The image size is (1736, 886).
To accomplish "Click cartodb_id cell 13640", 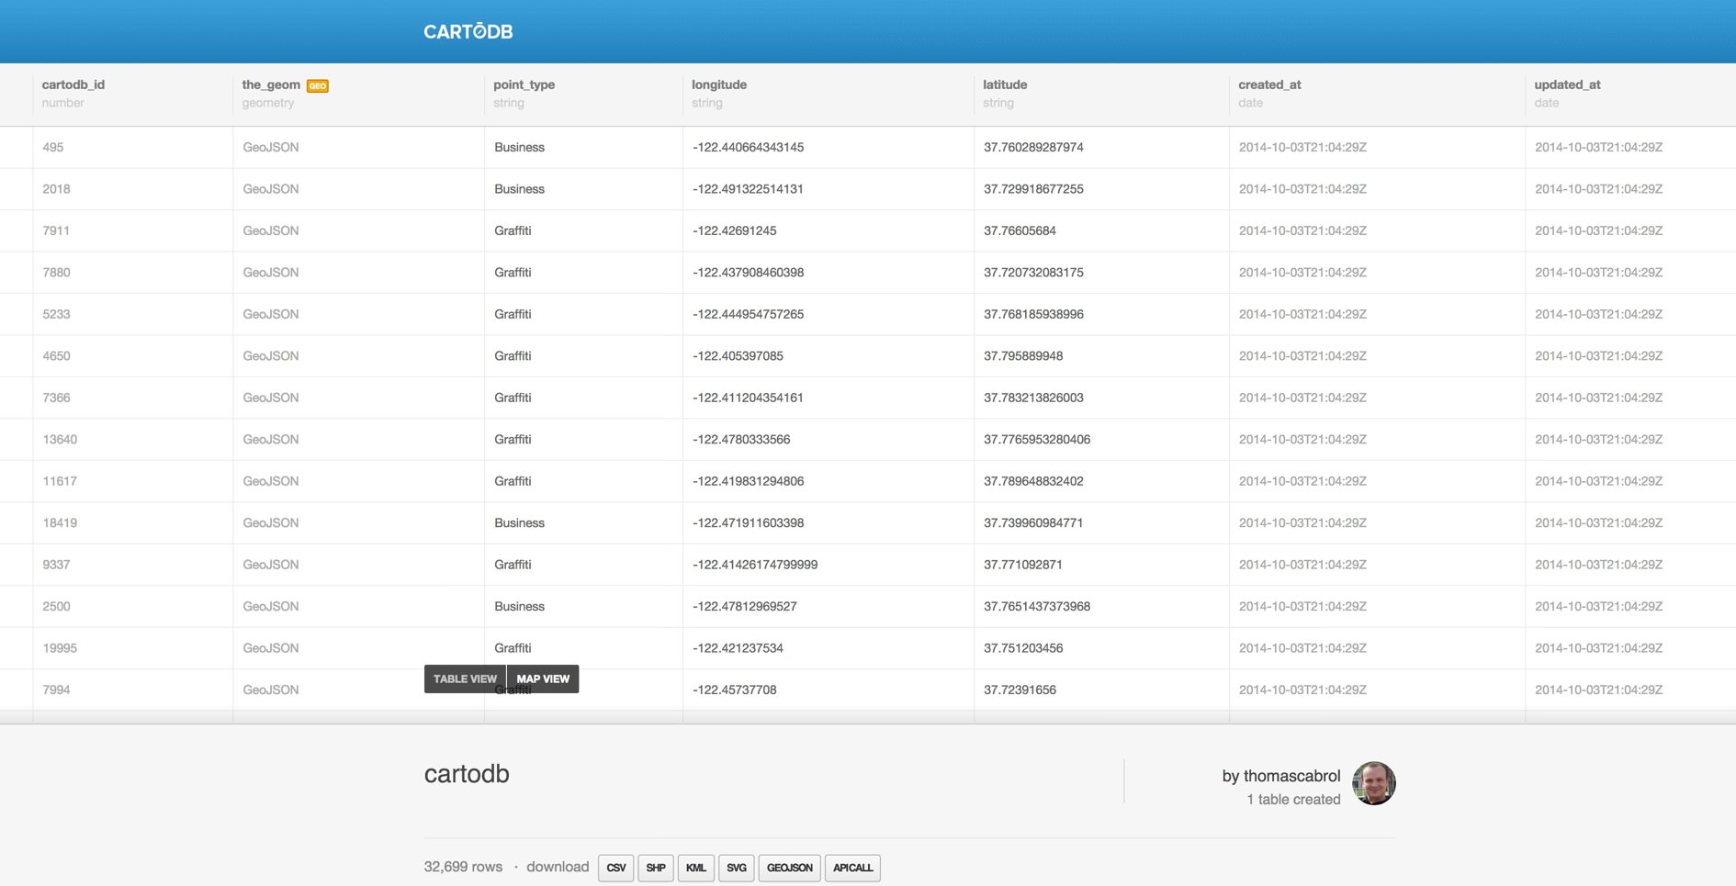I will click(60, 440).
